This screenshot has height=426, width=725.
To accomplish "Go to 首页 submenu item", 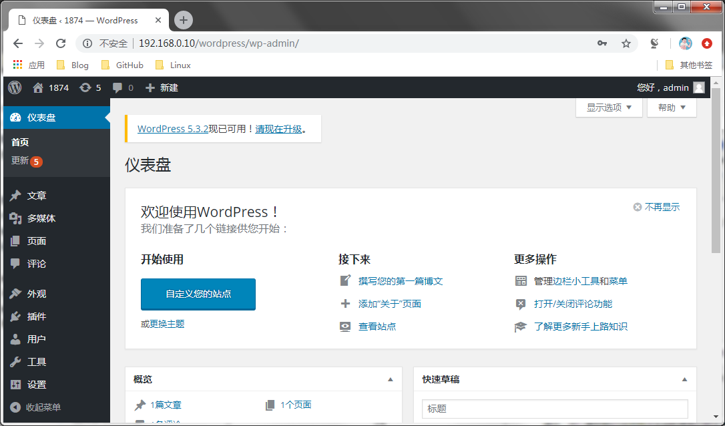I will point(20,142).
